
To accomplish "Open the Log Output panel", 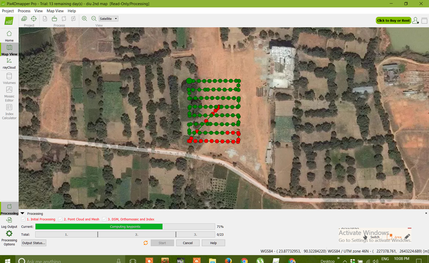I will (x=9, y=222).
